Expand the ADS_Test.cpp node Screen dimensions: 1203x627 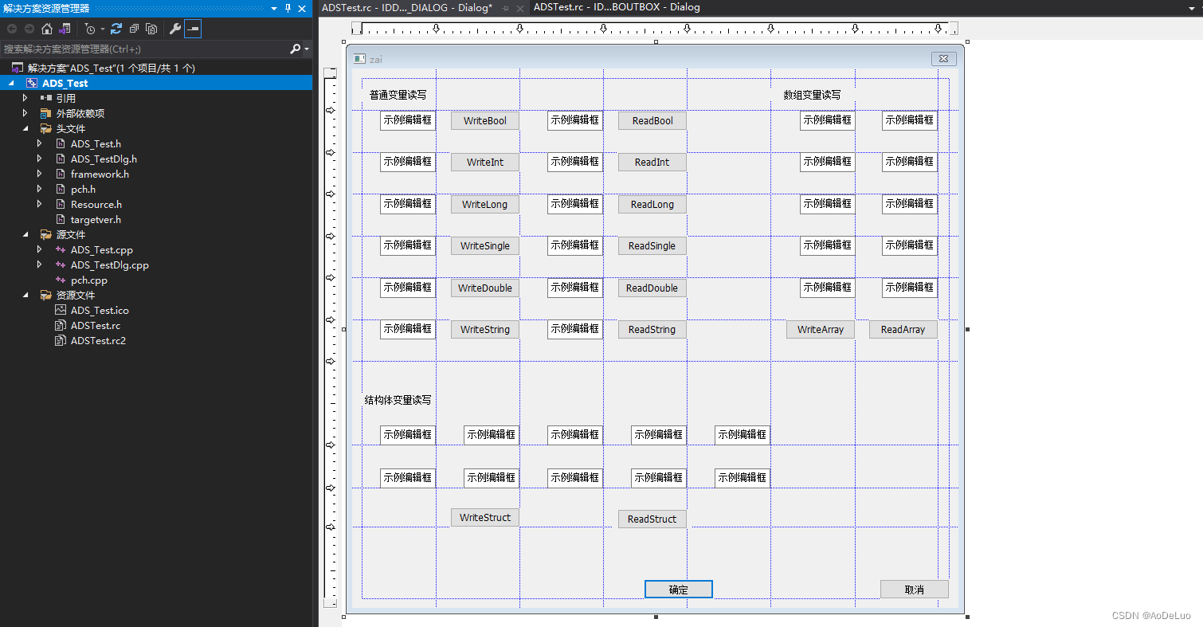(40, 249)
